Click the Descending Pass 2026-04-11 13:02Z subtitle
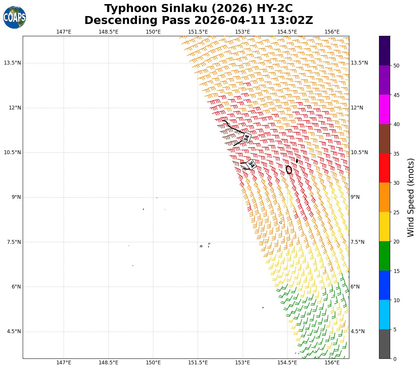 coord(199,20)
